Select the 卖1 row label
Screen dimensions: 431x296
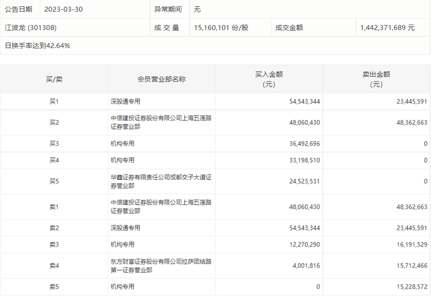pyautogui.click(x=54, y=207)
